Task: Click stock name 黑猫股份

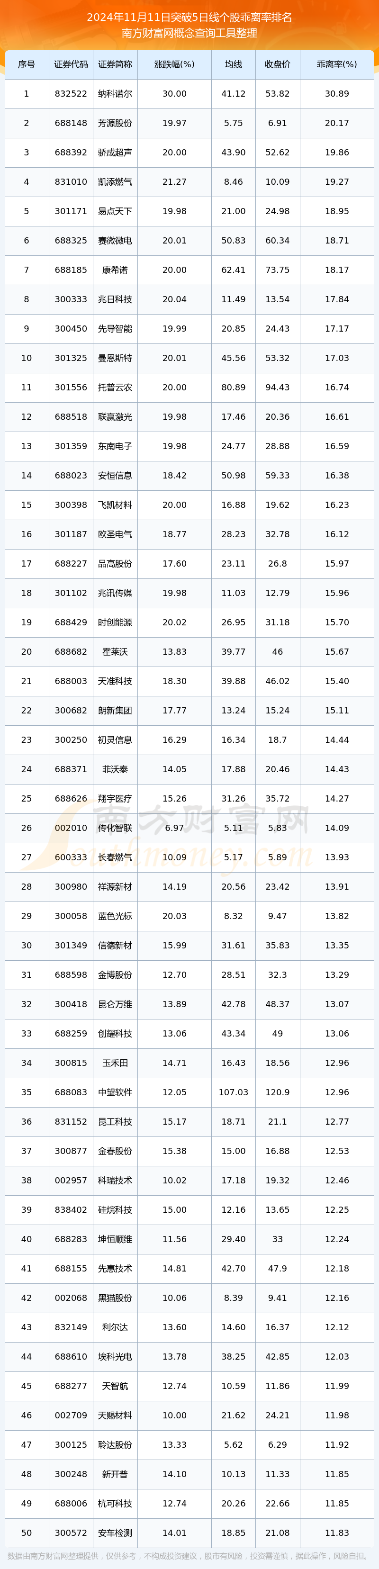Action: pyautogui.click(x=115, y=1298)
